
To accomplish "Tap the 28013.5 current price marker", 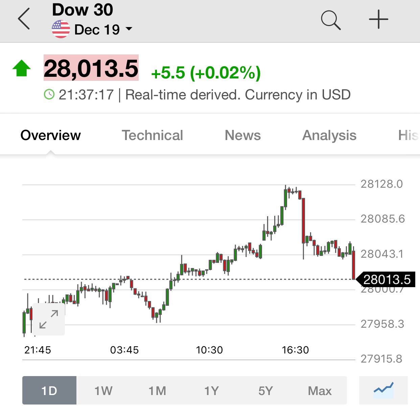I will (x=386, y=279).
